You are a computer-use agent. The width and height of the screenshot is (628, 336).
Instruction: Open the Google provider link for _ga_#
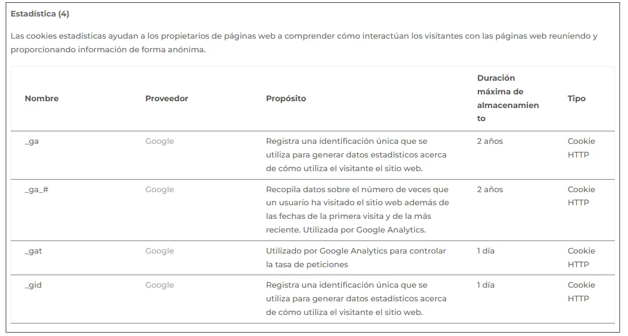159,189
